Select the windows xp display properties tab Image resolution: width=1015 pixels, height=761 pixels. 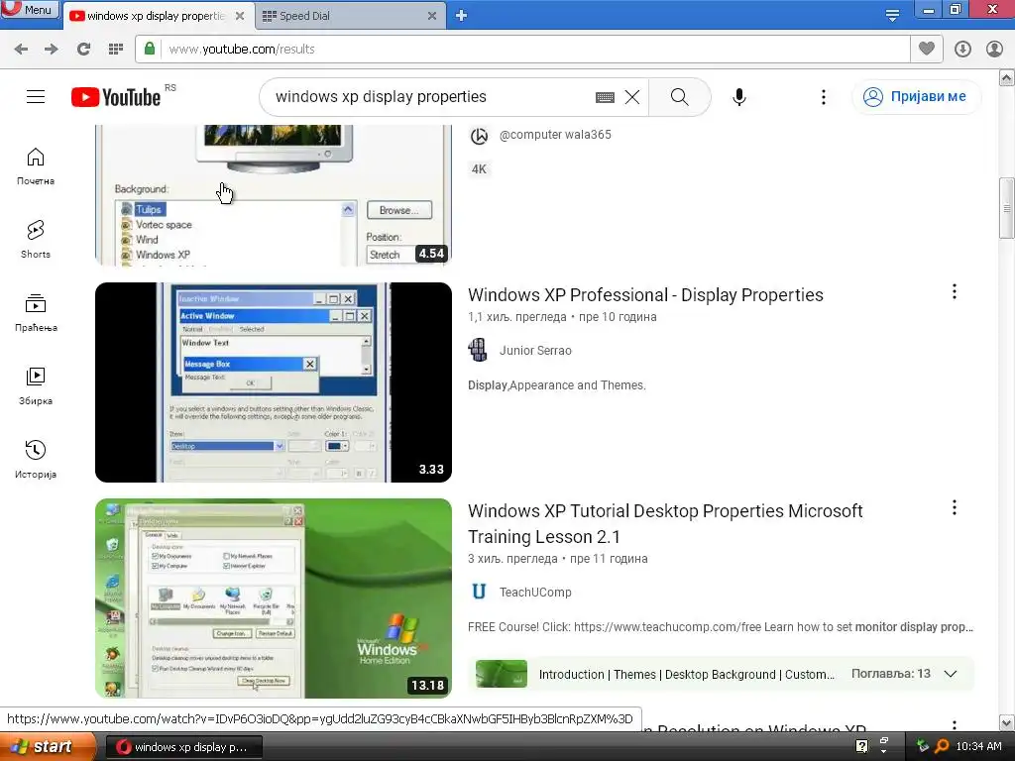[x=156, y=16]
